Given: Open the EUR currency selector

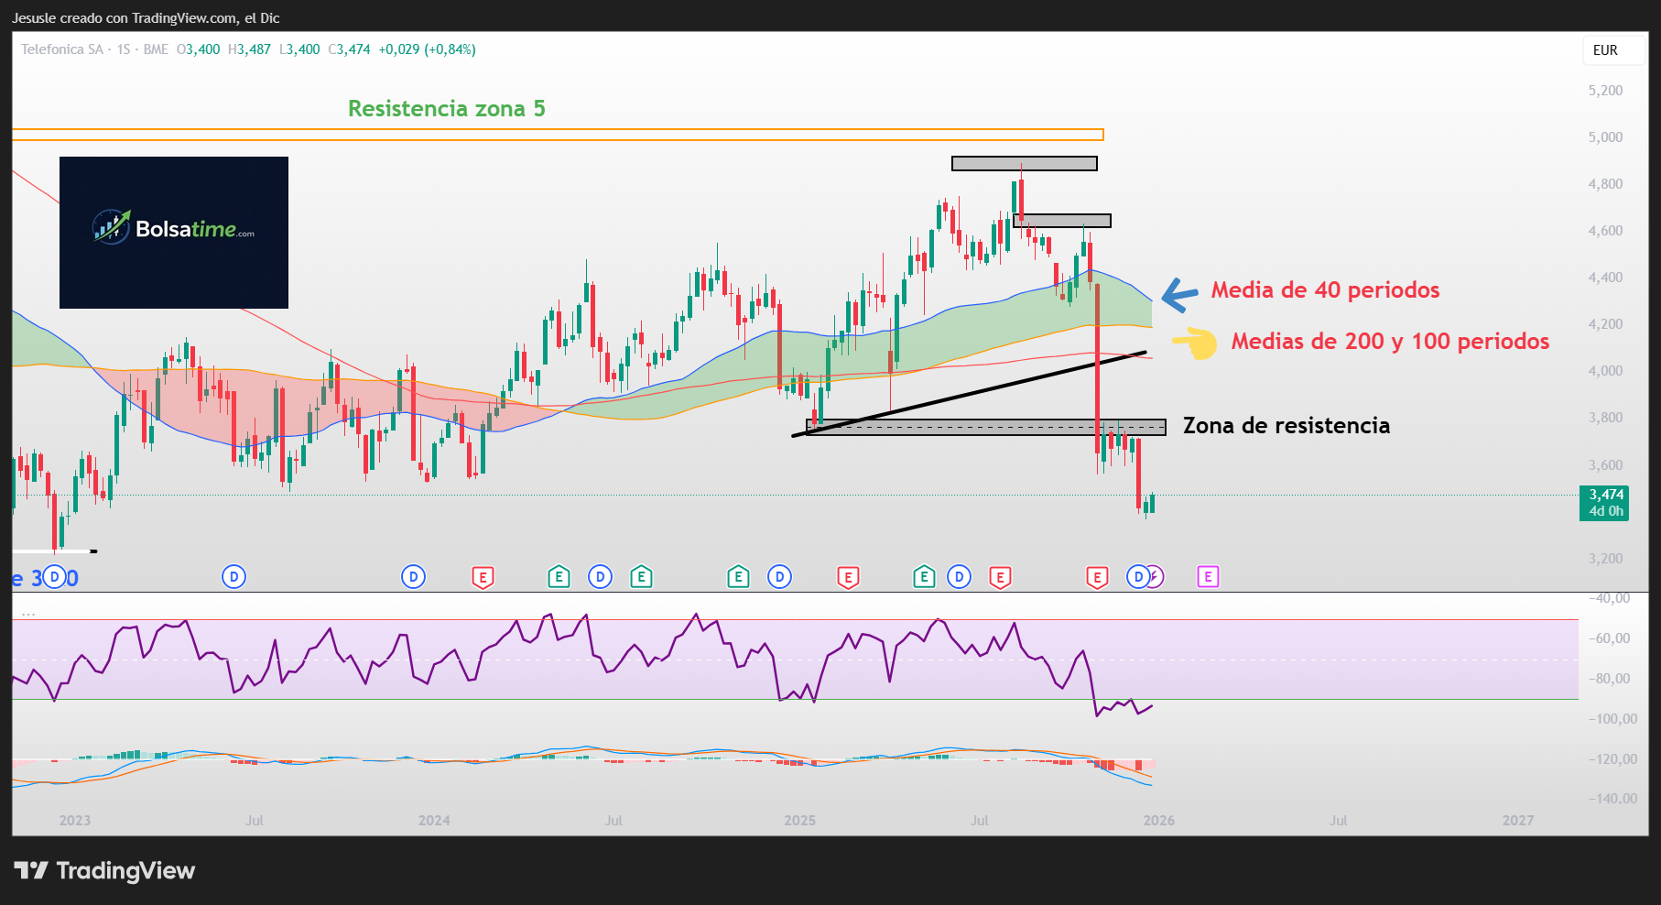Looking at the screenshot, I should click(1612, 50).
